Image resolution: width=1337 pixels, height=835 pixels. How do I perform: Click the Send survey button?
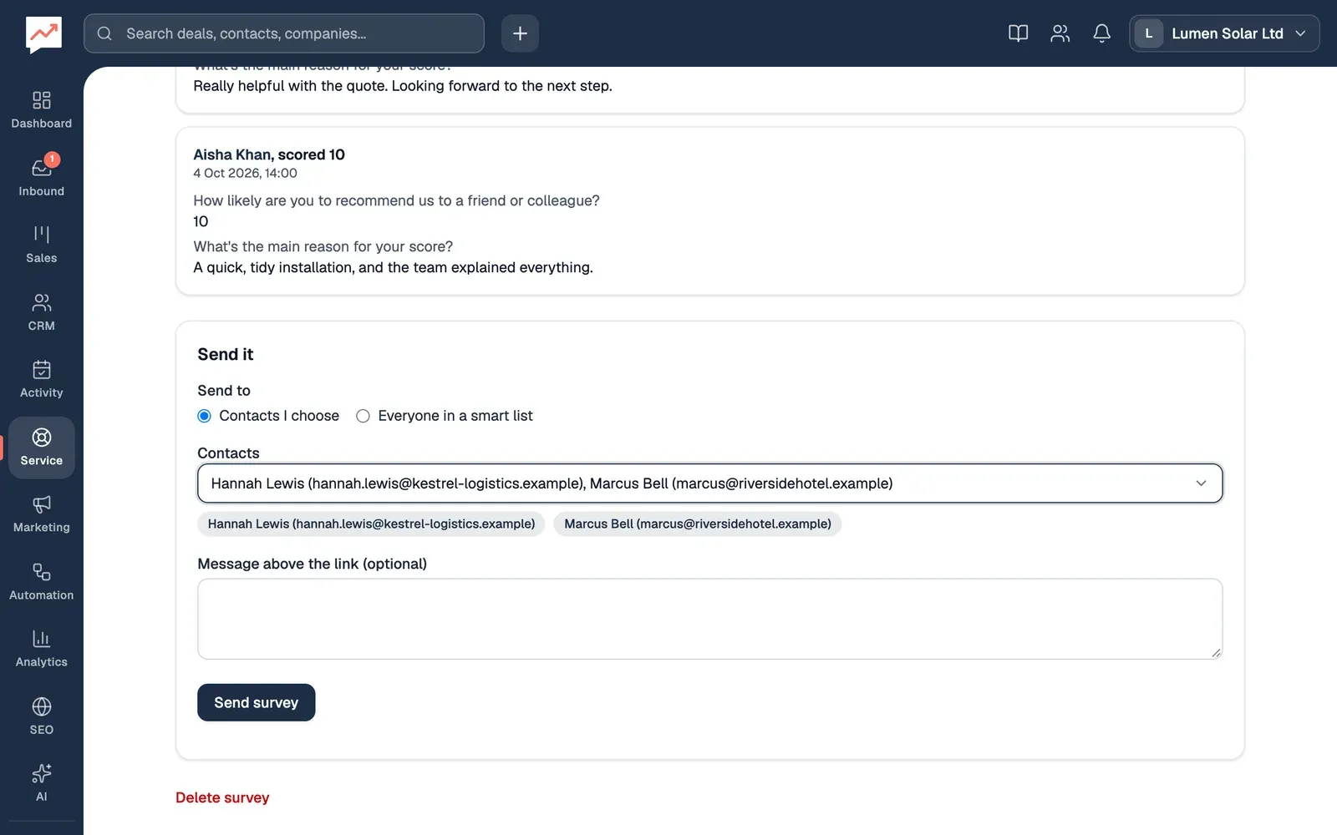(256, 702)
